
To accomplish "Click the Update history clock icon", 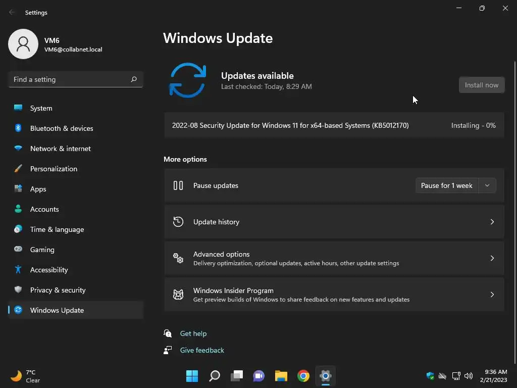I will (178, 222).
